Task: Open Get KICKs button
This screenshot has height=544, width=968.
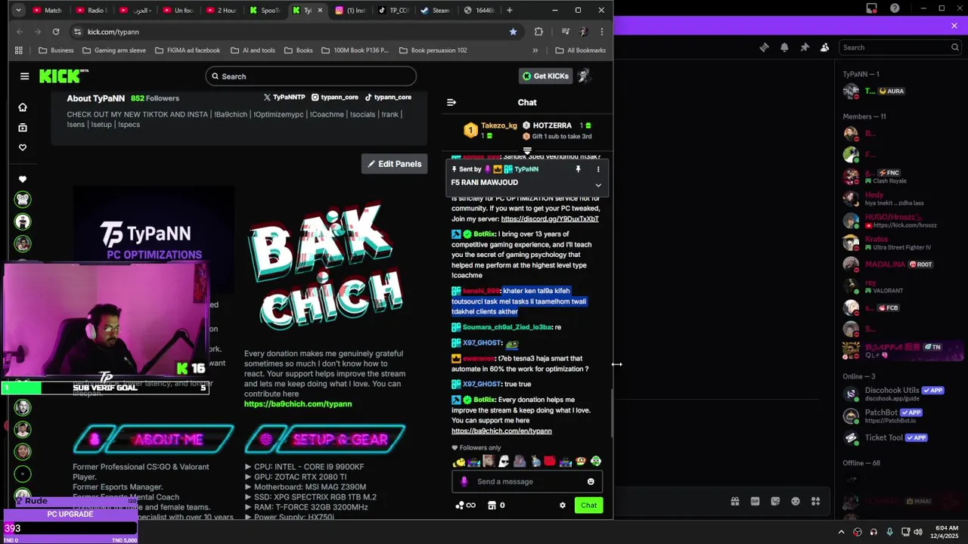Action: click(545, 76)
